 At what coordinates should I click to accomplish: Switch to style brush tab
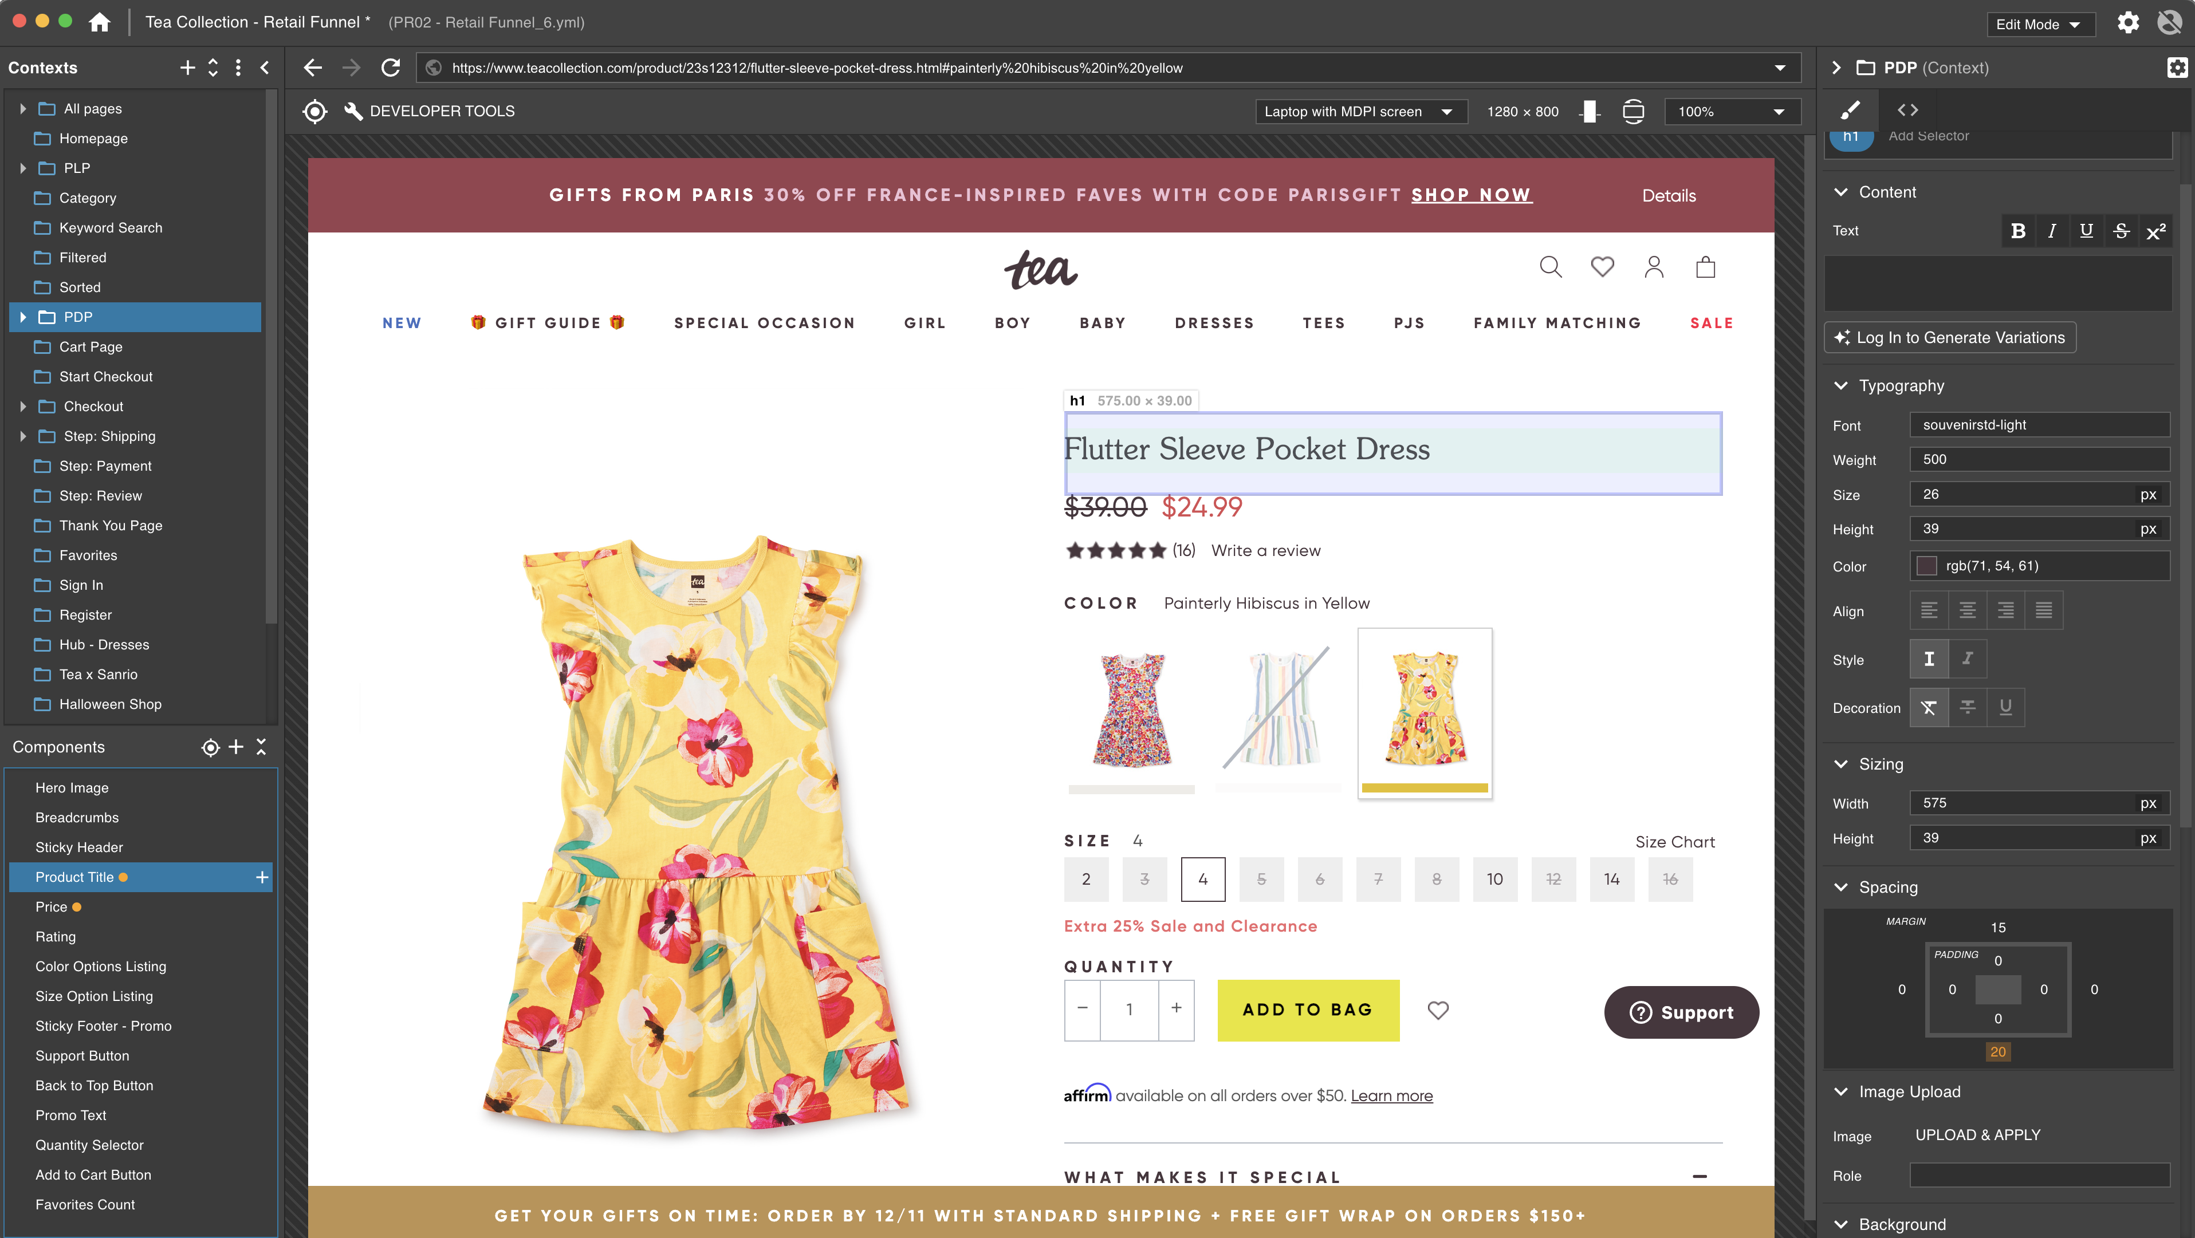pyautogui.click(x=1850, y=110)
